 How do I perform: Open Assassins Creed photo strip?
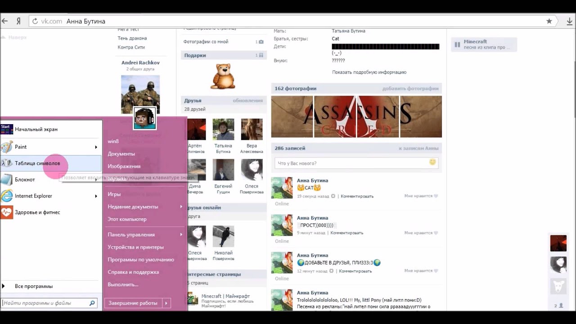[356, 117]
